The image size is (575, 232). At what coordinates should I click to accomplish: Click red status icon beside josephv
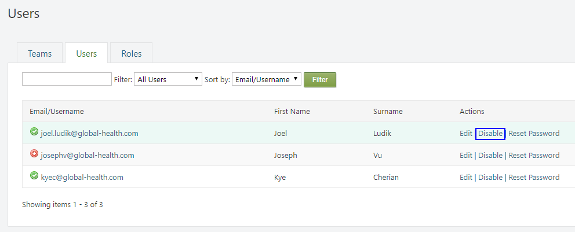coord(34,154)
